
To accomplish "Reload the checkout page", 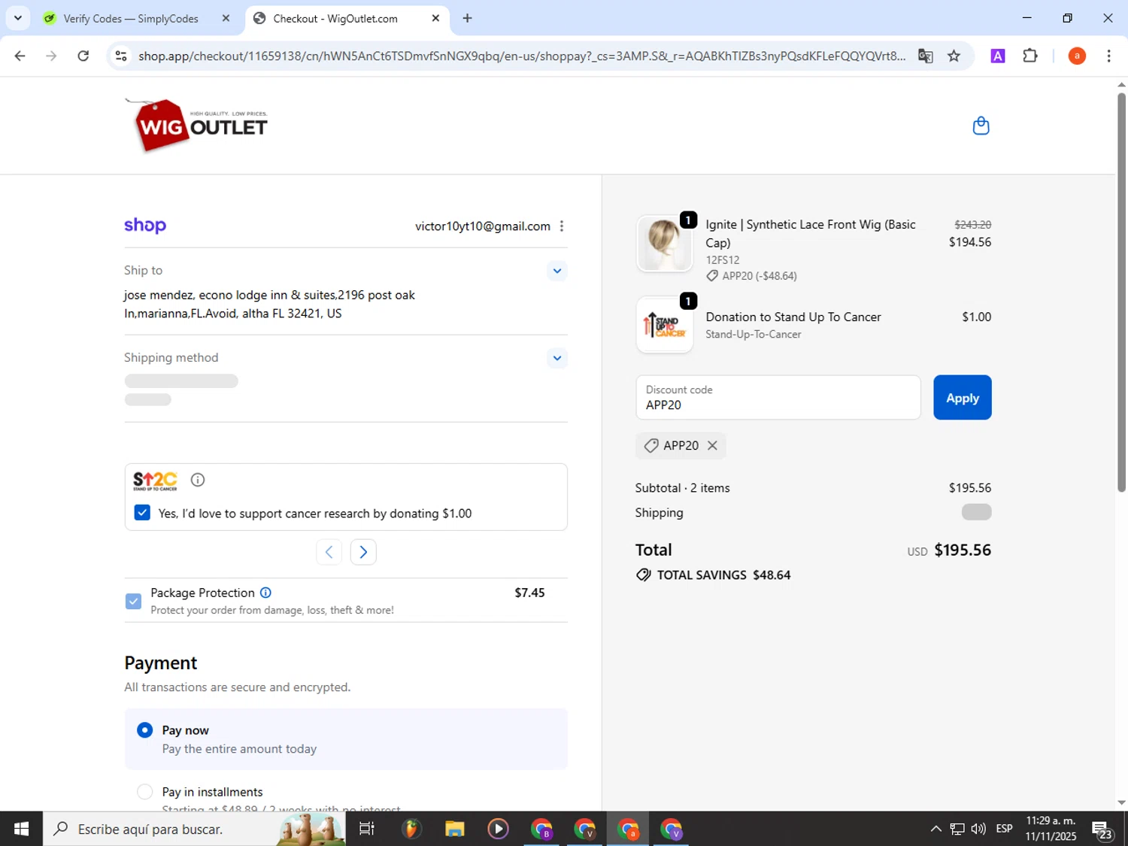I will click(x=83, y=56).
